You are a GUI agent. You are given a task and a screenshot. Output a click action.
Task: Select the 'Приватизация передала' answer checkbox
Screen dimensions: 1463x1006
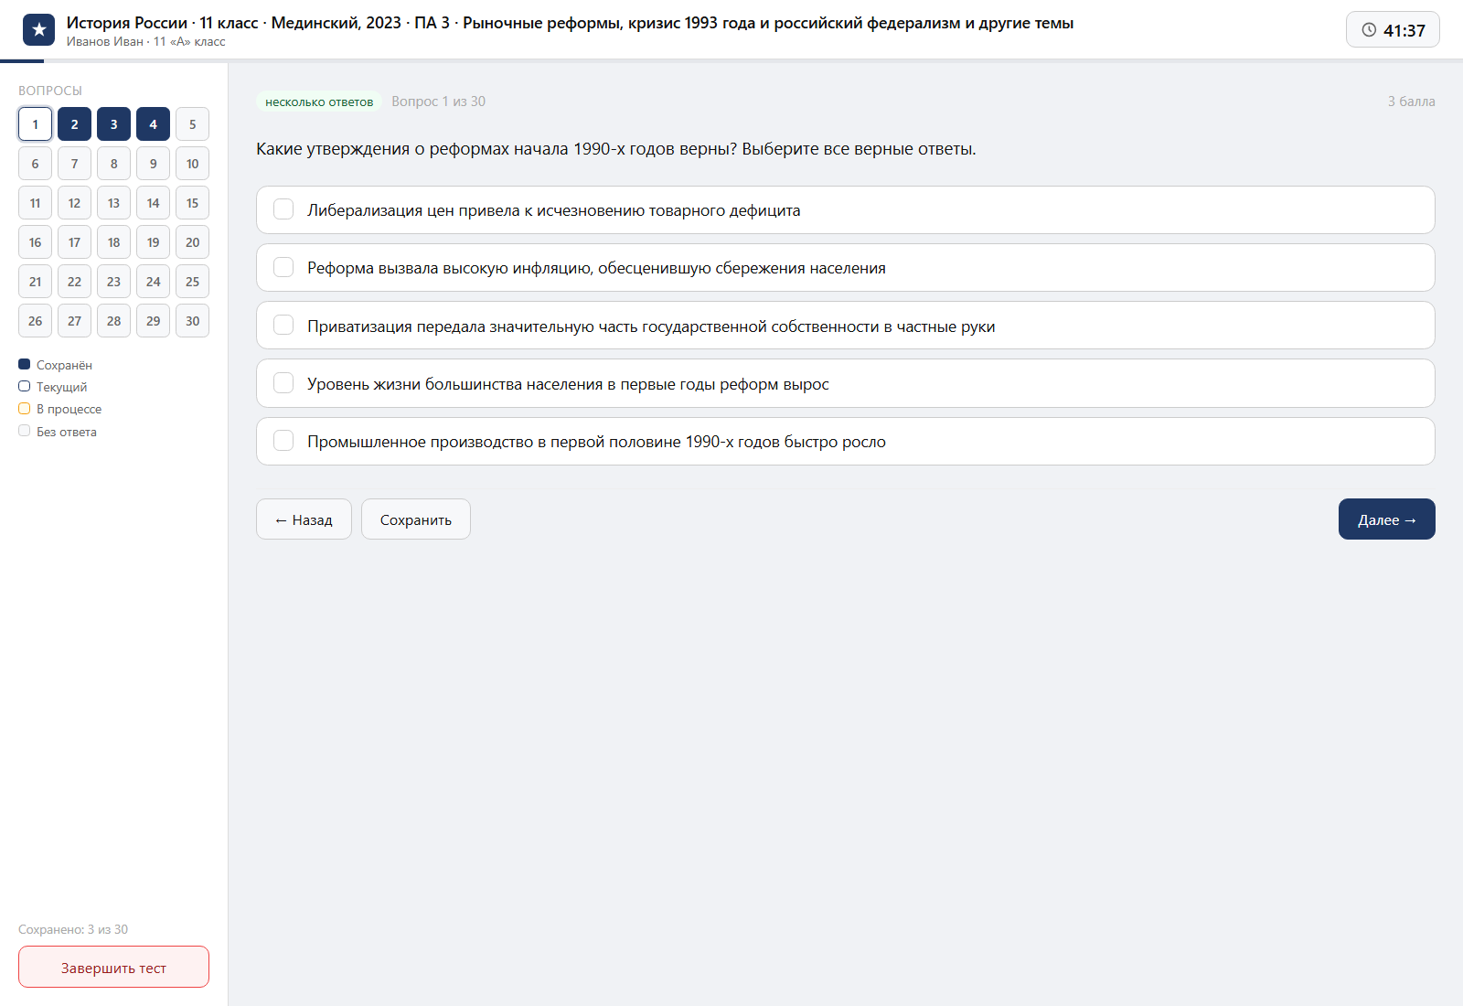point(283,326)
